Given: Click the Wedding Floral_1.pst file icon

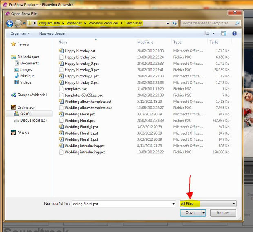Looking at the screenshot, I should (61, 133).
